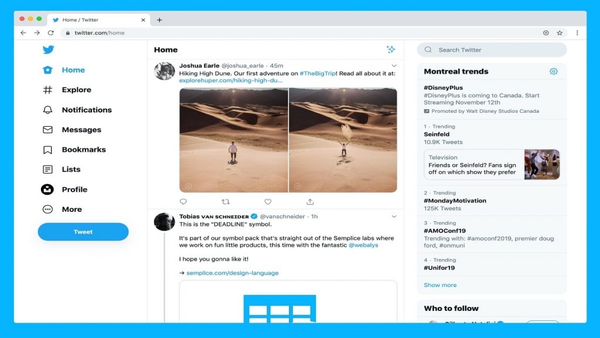Open the left dune photo of man walking
This screenshot has height=338, width=600.
(x=233, y=140)
